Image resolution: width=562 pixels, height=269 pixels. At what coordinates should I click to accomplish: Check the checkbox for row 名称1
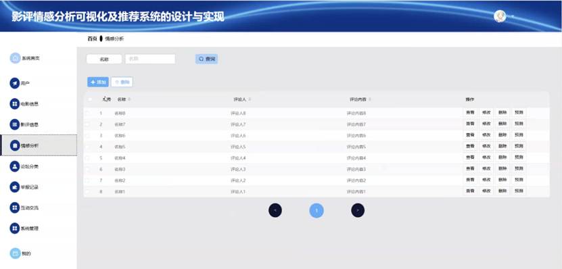point(88,191)
